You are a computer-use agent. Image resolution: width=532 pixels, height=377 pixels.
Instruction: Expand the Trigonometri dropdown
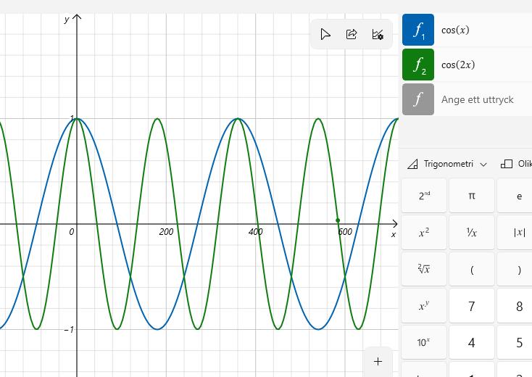click(x=447, y=164)
